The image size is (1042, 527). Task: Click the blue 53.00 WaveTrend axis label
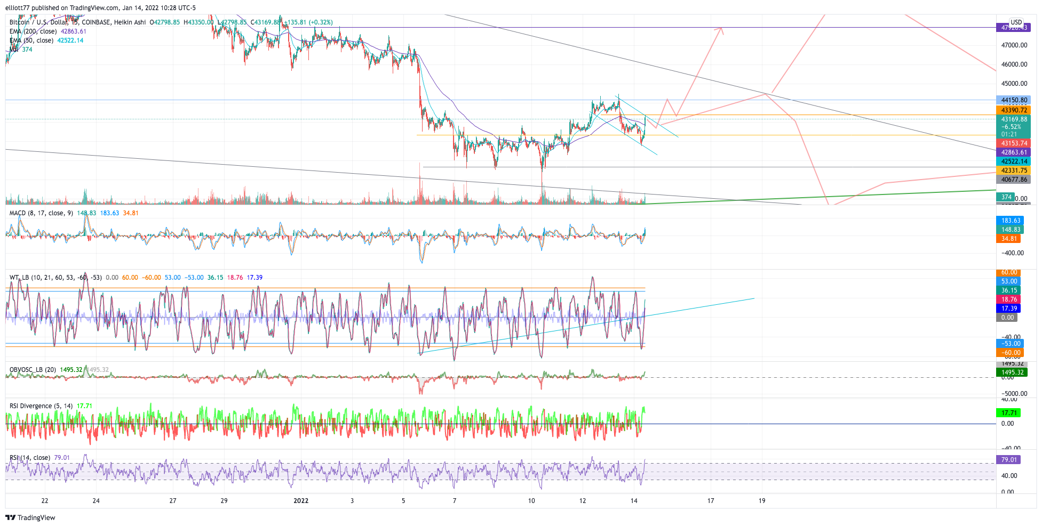(x=1008, y=281)
